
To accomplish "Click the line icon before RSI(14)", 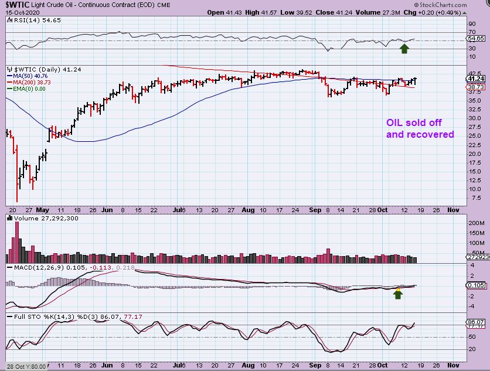I will pos(9,21).
